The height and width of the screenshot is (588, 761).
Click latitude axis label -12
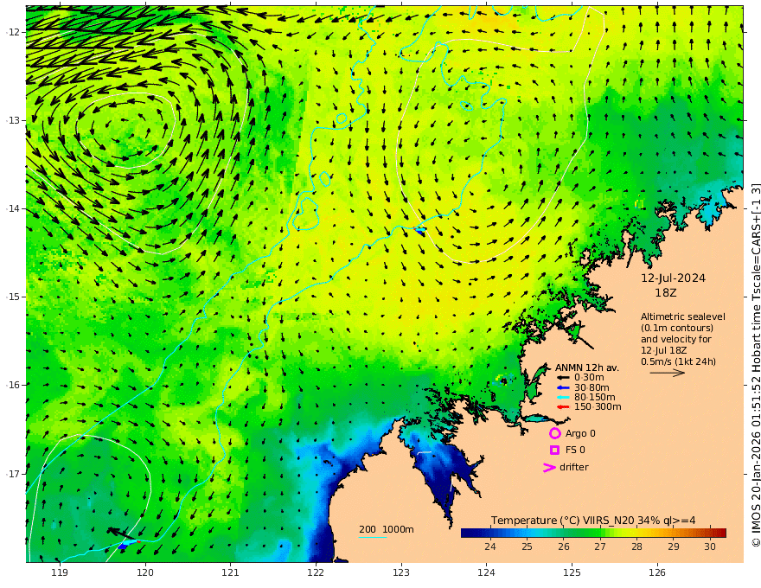point(13,33)
